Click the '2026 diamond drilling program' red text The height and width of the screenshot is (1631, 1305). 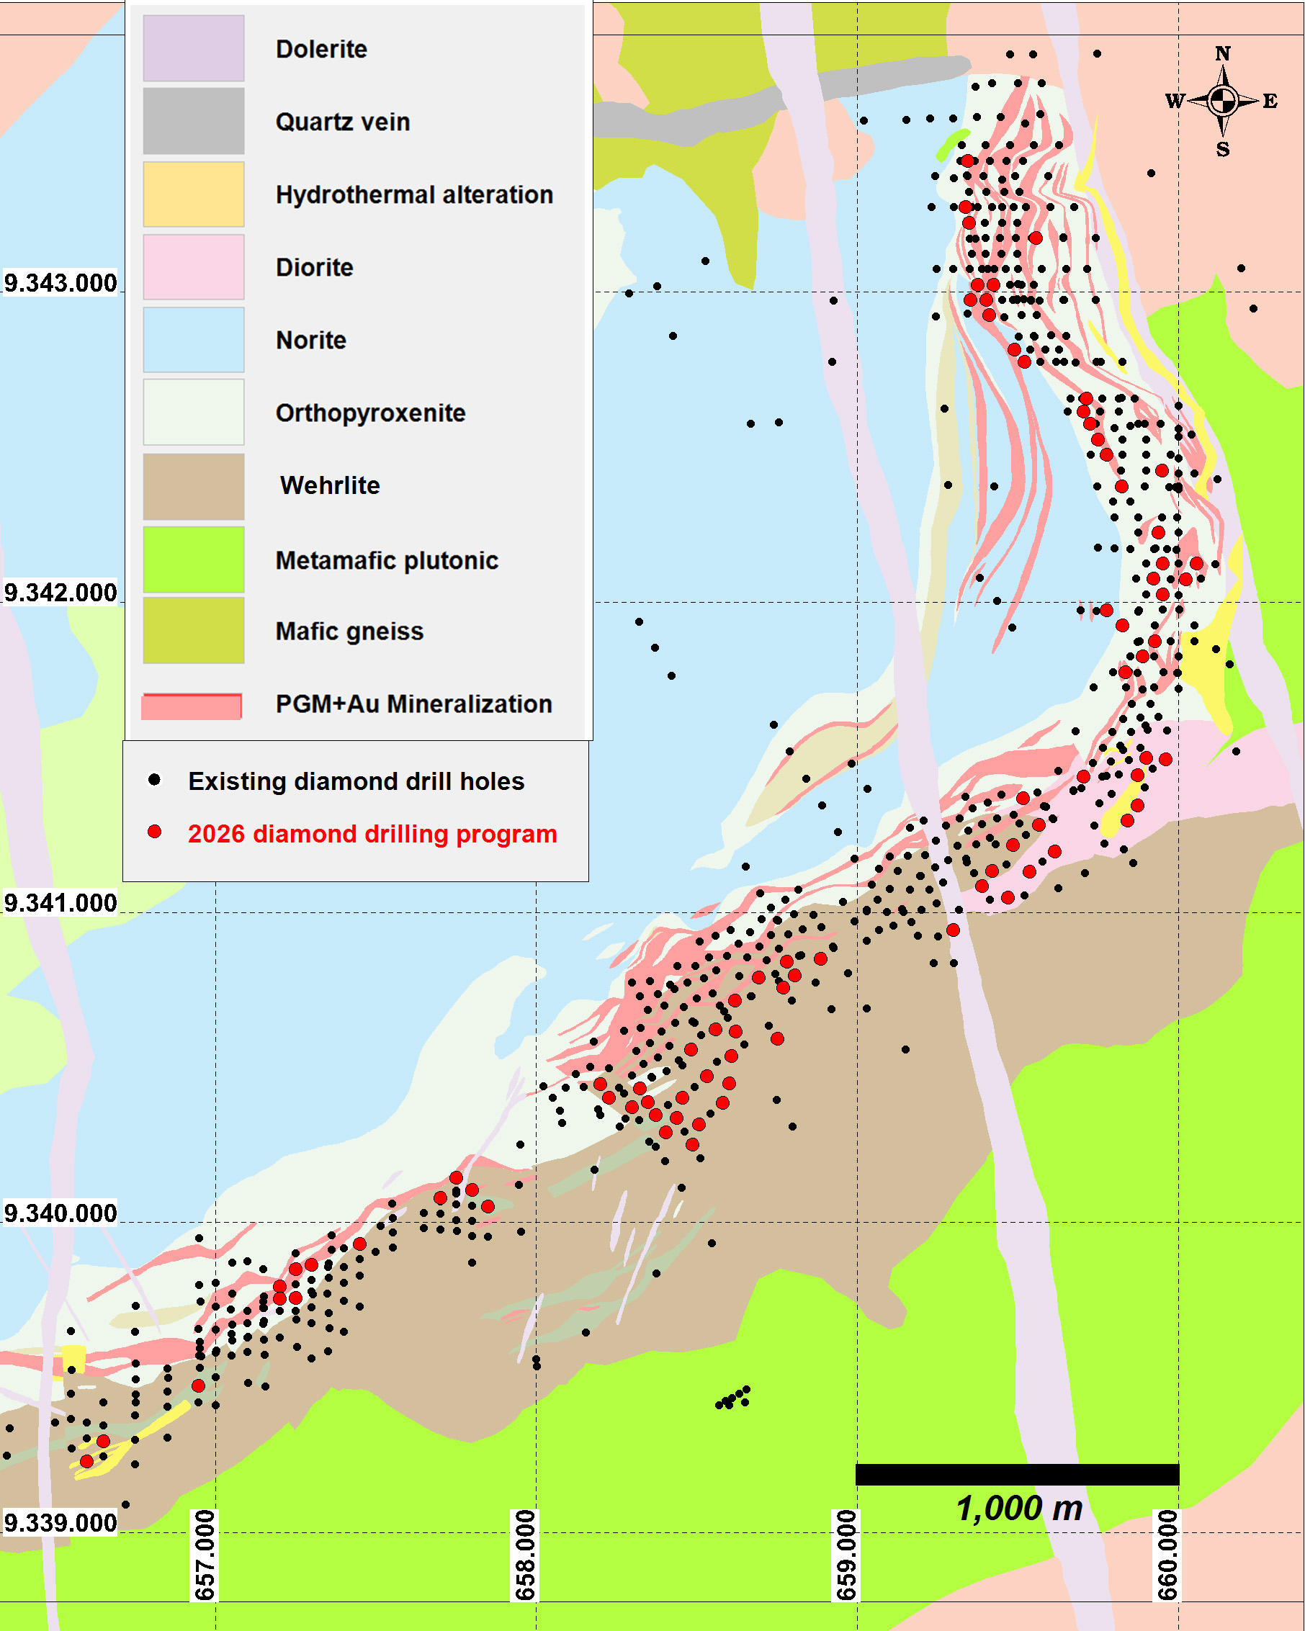coord(372,834)
